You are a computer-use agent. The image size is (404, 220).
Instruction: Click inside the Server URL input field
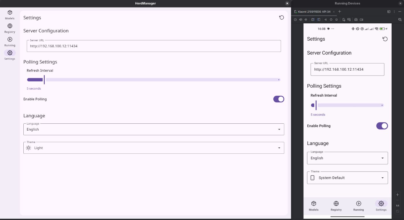154,46
